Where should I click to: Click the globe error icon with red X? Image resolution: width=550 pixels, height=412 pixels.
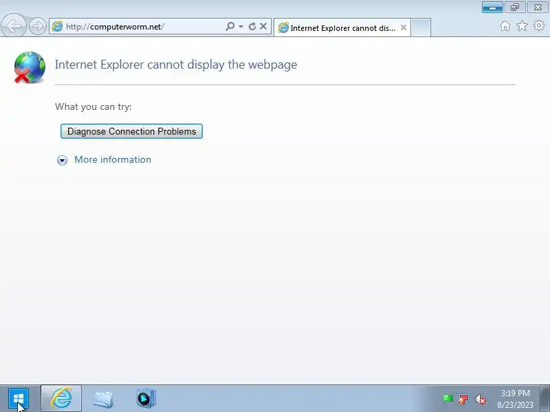(30, 67)
